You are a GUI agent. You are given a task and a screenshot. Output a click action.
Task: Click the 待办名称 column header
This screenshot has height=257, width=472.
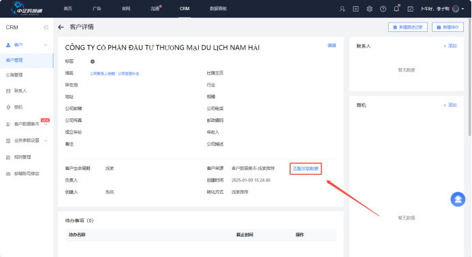pyautogui.click(x=77, y=235)
